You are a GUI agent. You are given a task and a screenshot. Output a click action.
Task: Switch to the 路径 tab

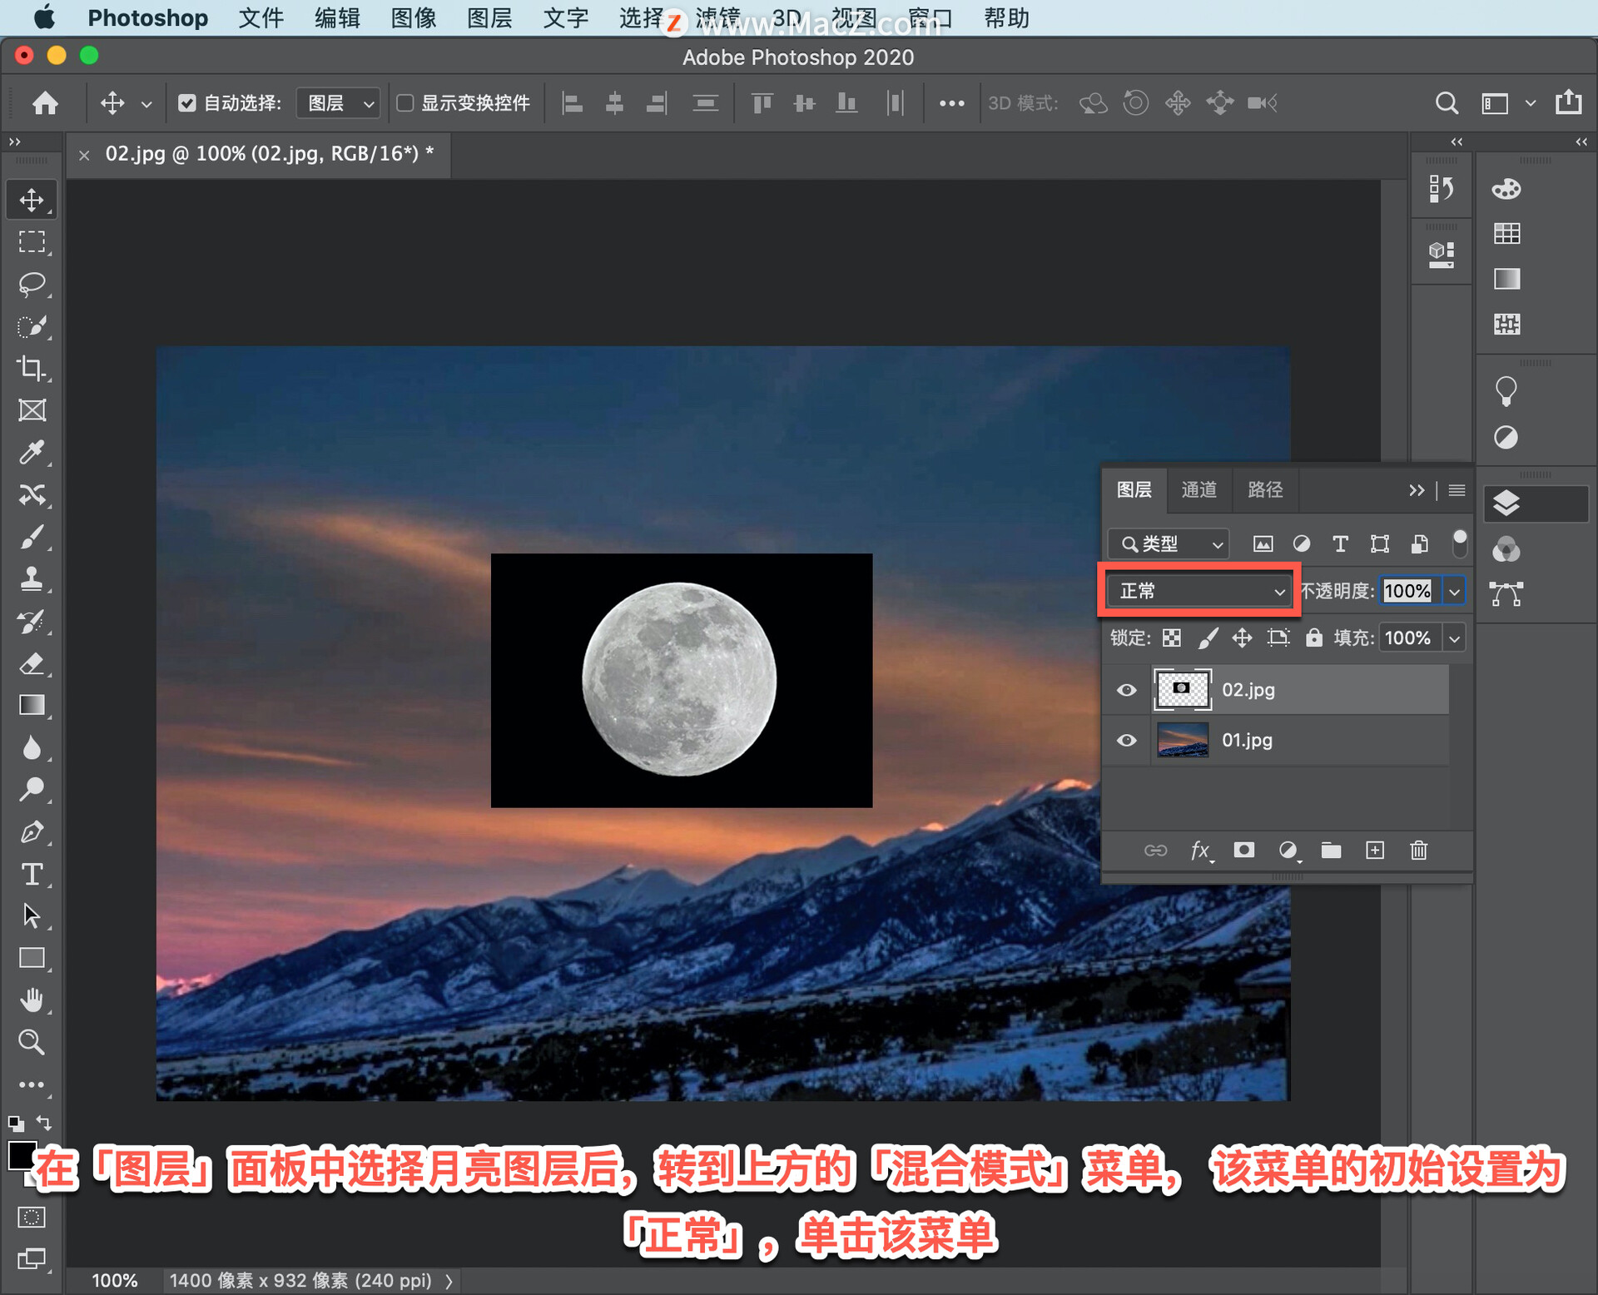tap(1265, 489)
